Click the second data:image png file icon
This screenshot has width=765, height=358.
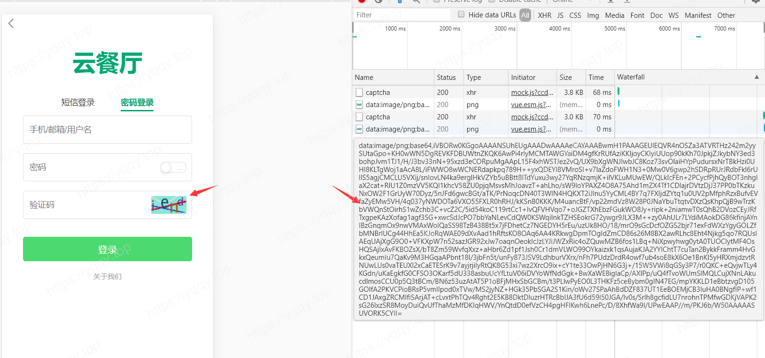coord(359,129)
